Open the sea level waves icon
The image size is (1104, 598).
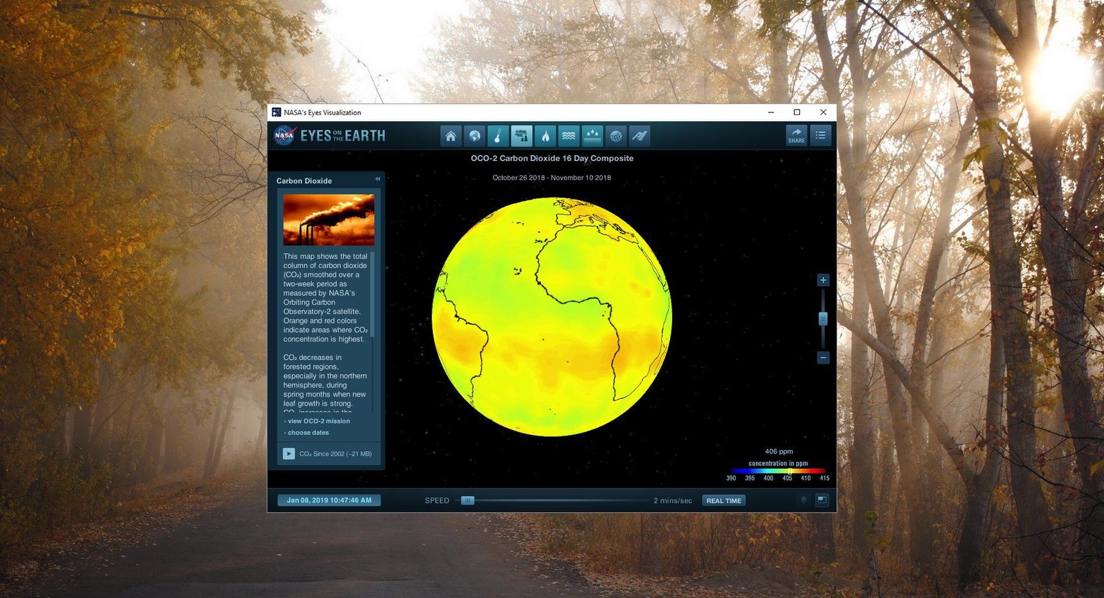569,135
